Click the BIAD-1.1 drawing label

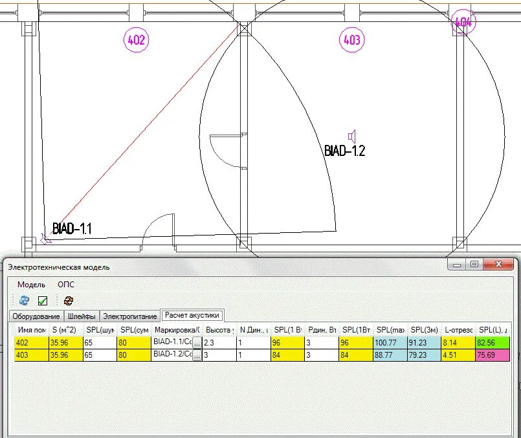72,228
